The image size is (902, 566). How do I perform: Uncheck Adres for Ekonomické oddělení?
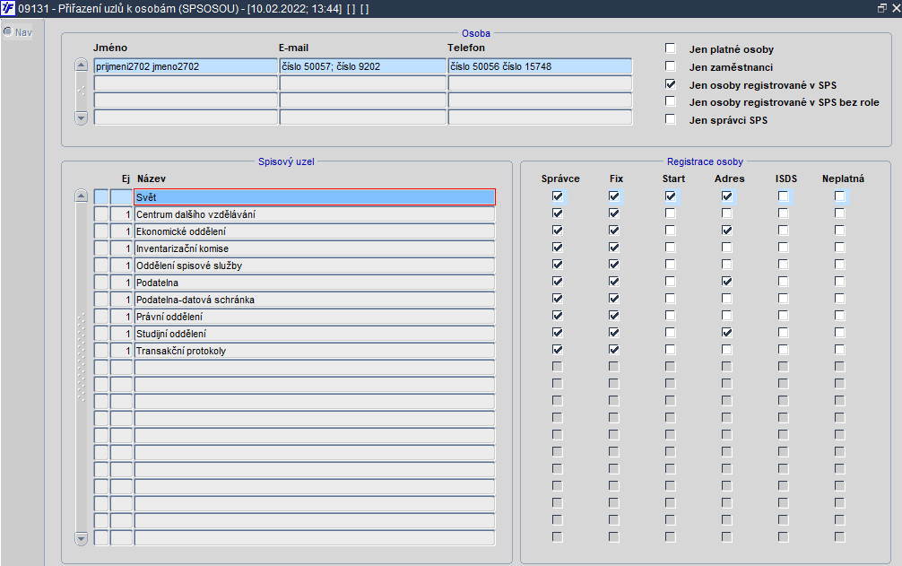[727, 231]
